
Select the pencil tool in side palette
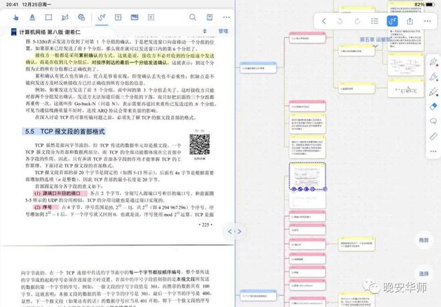(434, 92)
